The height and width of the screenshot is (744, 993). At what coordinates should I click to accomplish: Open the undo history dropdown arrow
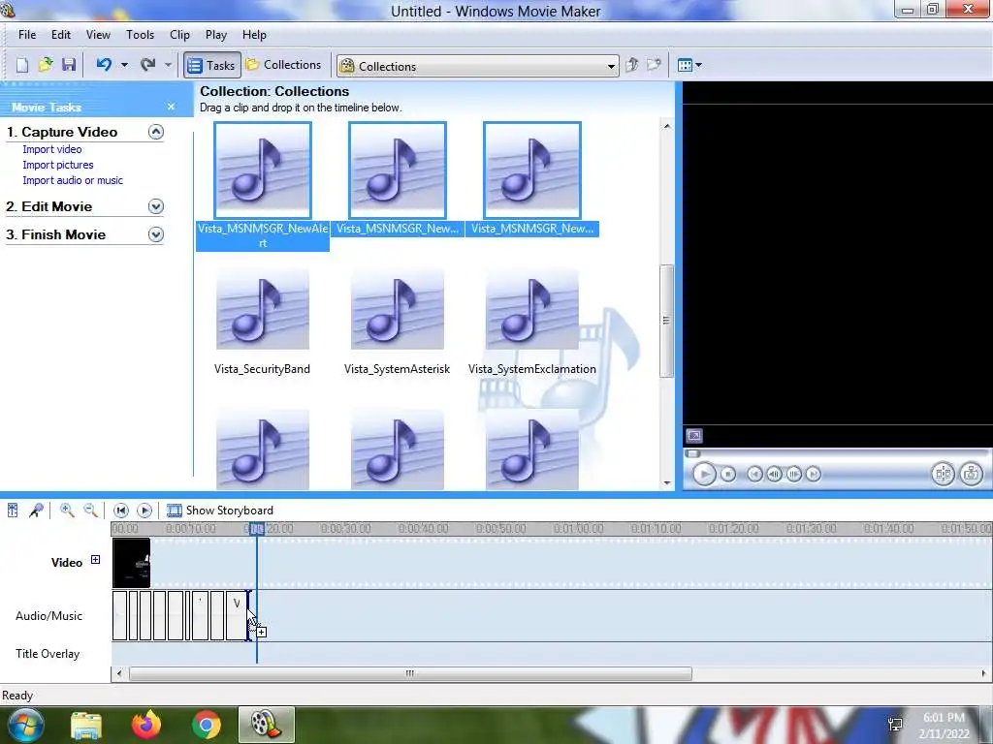click(124, 65)
